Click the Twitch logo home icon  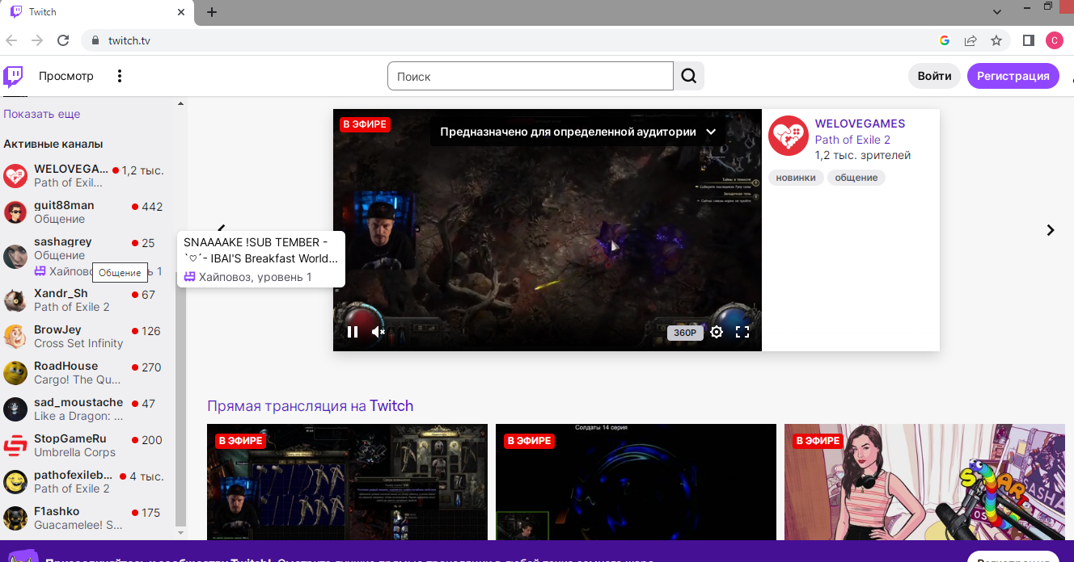click(x=13, y=77)
